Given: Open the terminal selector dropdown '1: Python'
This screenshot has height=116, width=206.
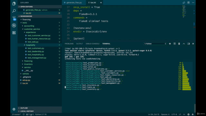Looking at the screenshot, I should (155, 44).
